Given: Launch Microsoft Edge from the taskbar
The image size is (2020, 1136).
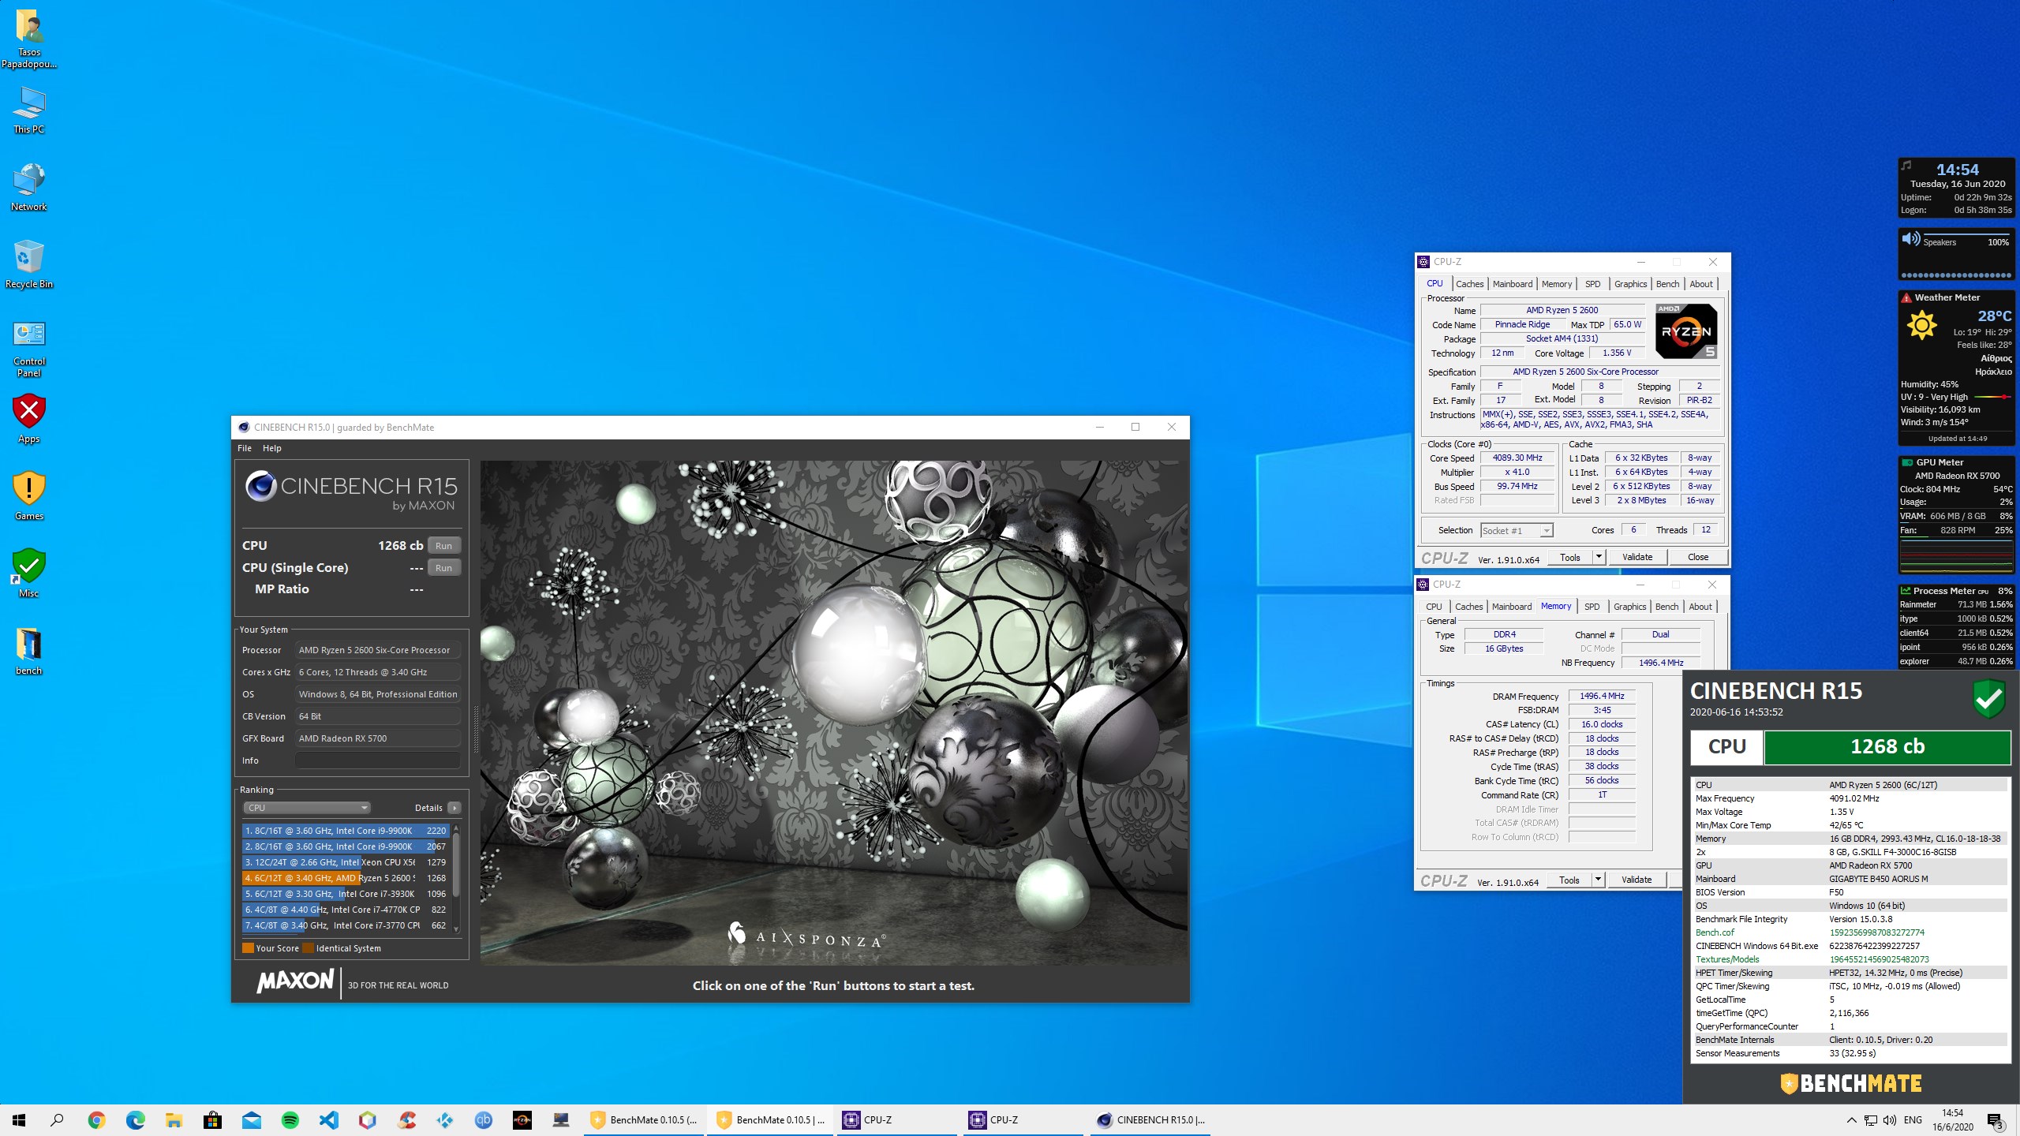Looking at the screenshot, I should coord(135,1119).
